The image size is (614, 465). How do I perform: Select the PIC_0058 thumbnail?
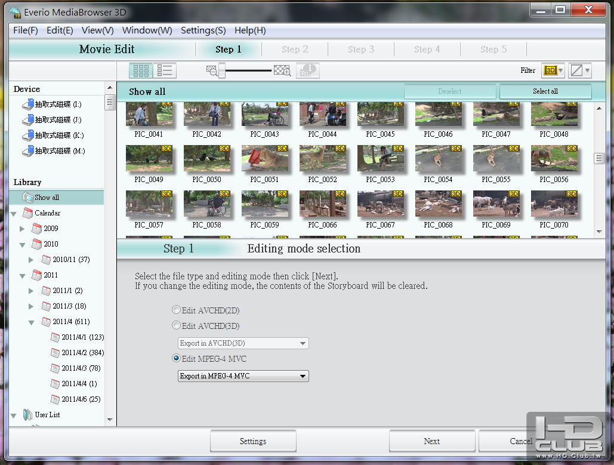[x=206, y=204]
